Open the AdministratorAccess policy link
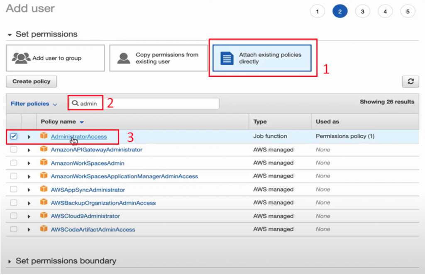Screen dimensions: 425x275 coord(79,136)
